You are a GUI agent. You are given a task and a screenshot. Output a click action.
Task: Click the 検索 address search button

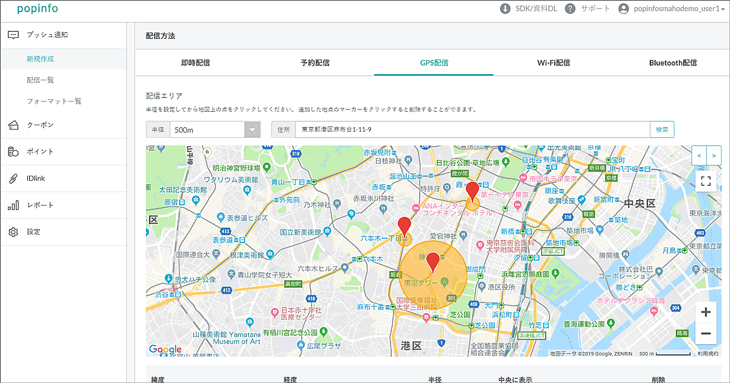662,129
